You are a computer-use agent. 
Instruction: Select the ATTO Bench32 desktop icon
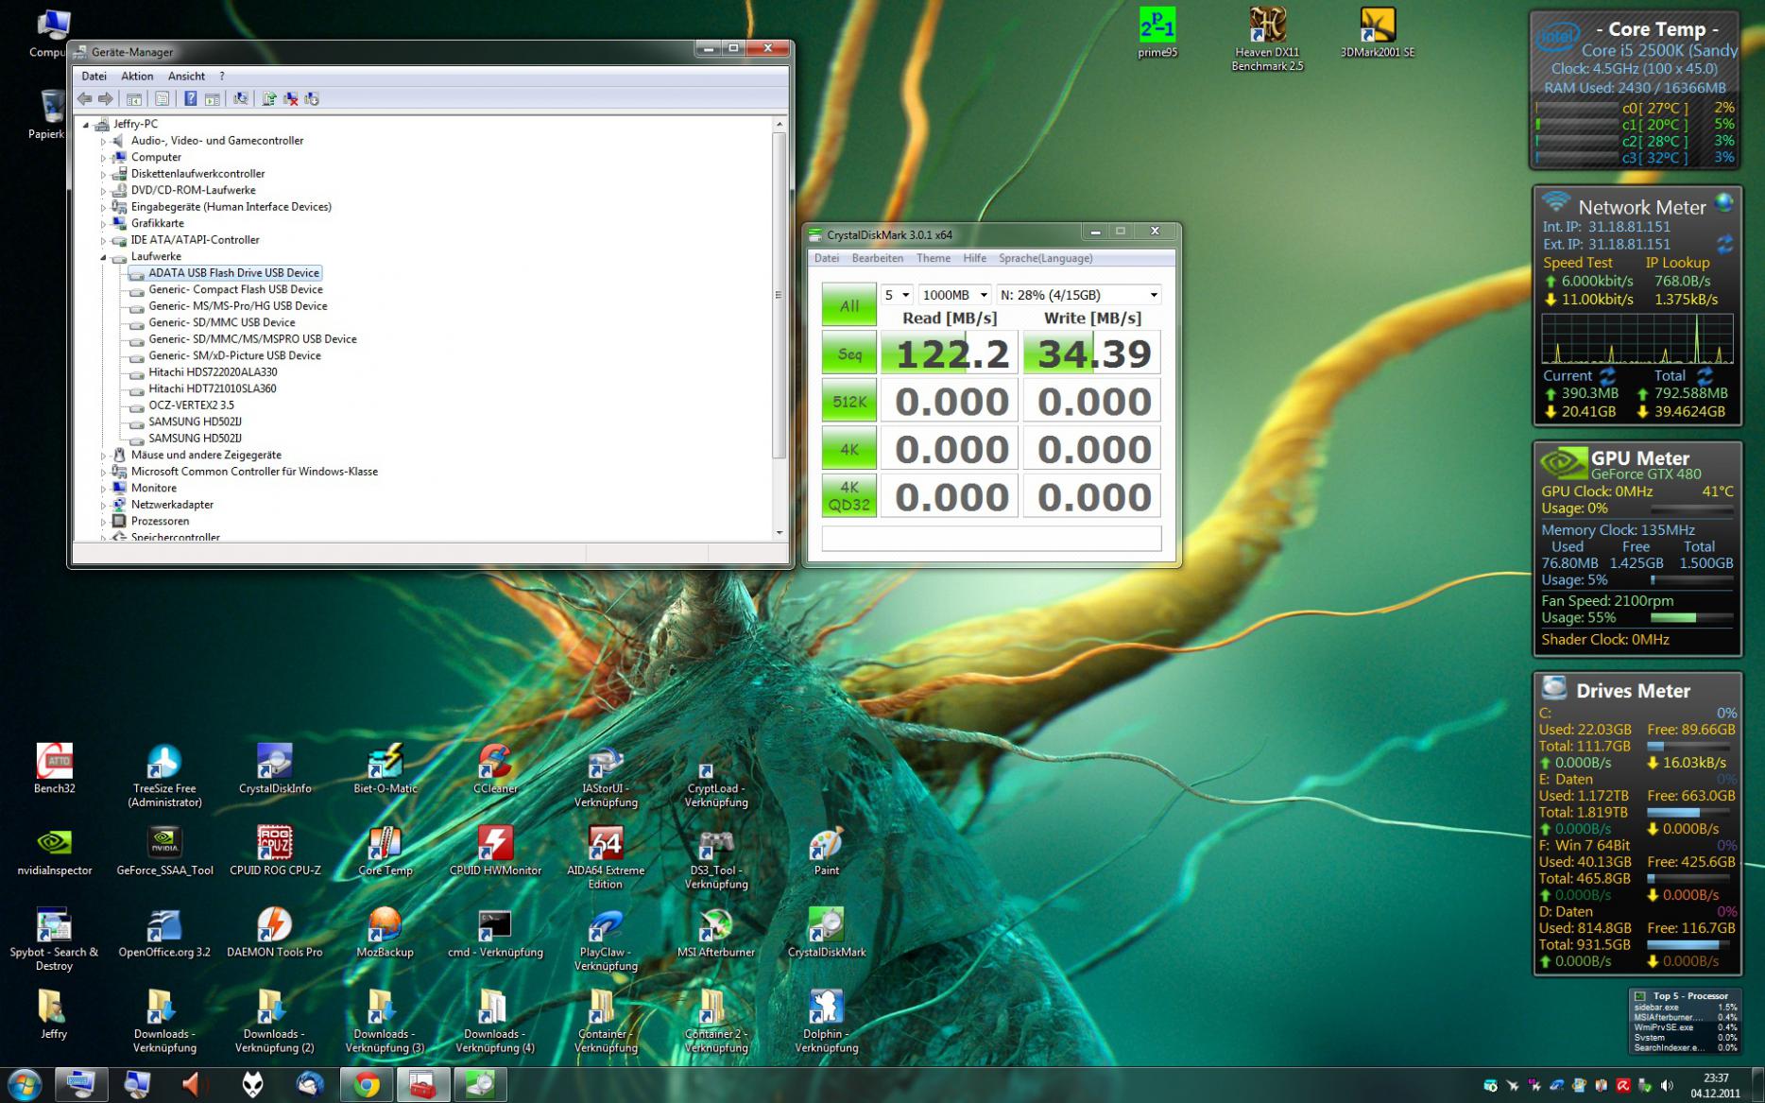tap(55, 768)
